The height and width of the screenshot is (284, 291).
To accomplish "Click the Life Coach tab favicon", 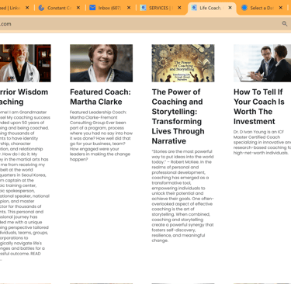I will click(x=194, y=8).
